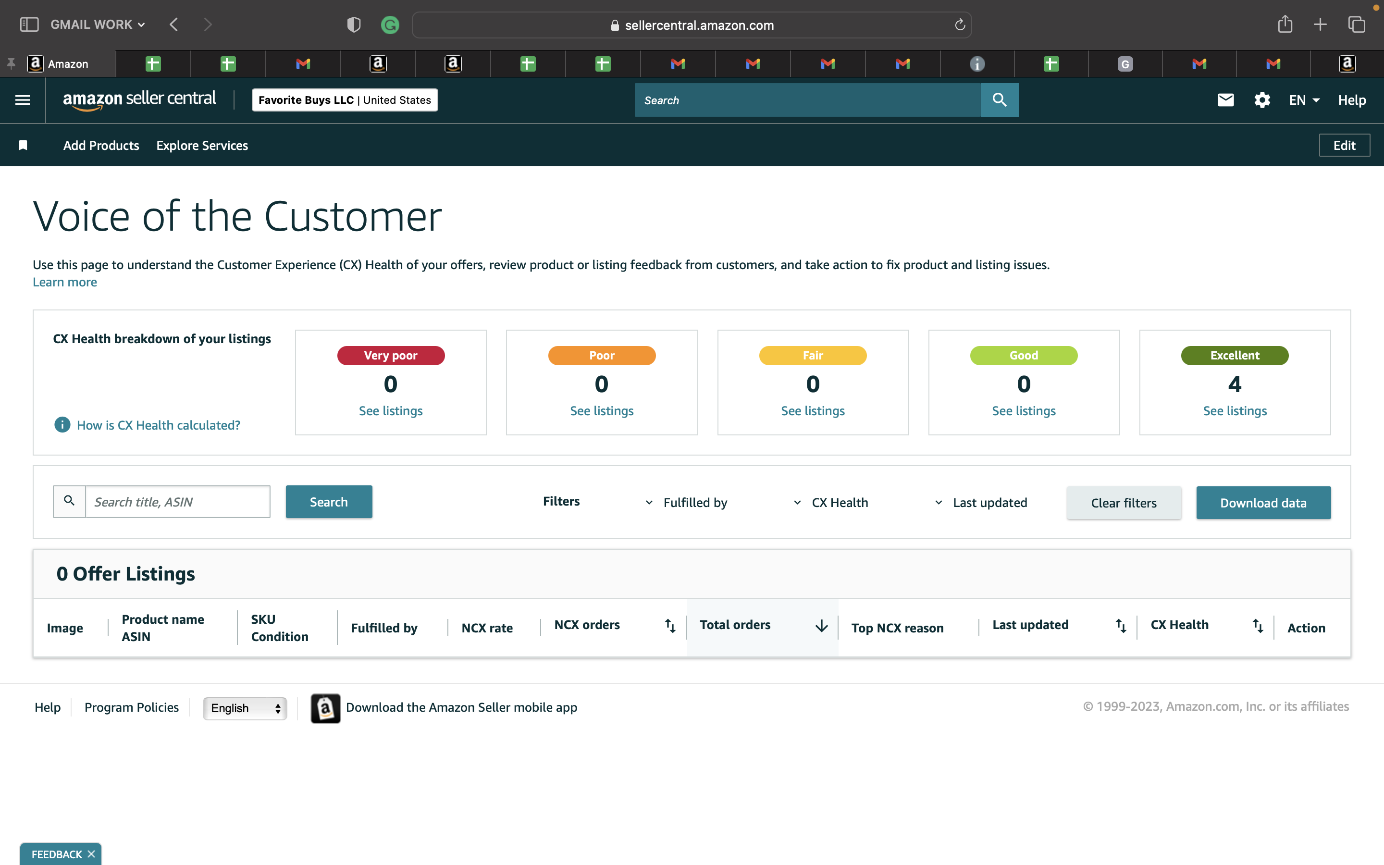This screenshot has width=1384, height=865.
Task: Toggle the Safari sidebar panel
Action: [29, 25]
